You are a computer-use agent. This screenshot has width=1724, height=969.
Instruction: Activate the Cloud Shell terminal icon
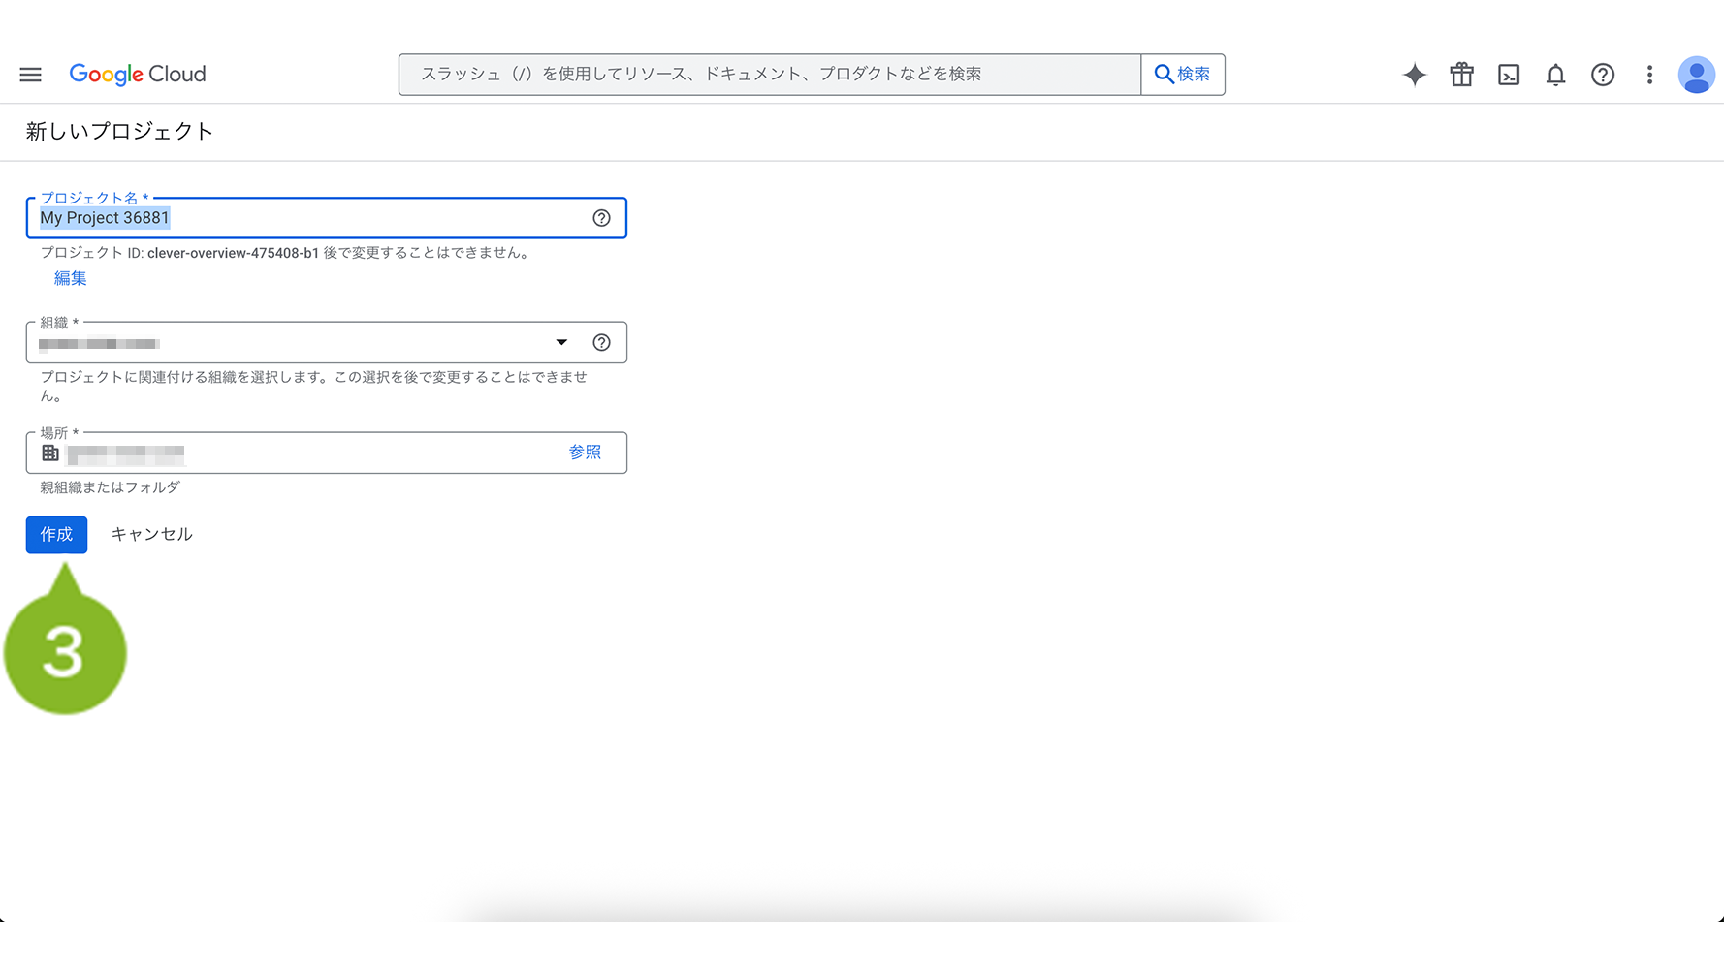[x=1509, y=75]
